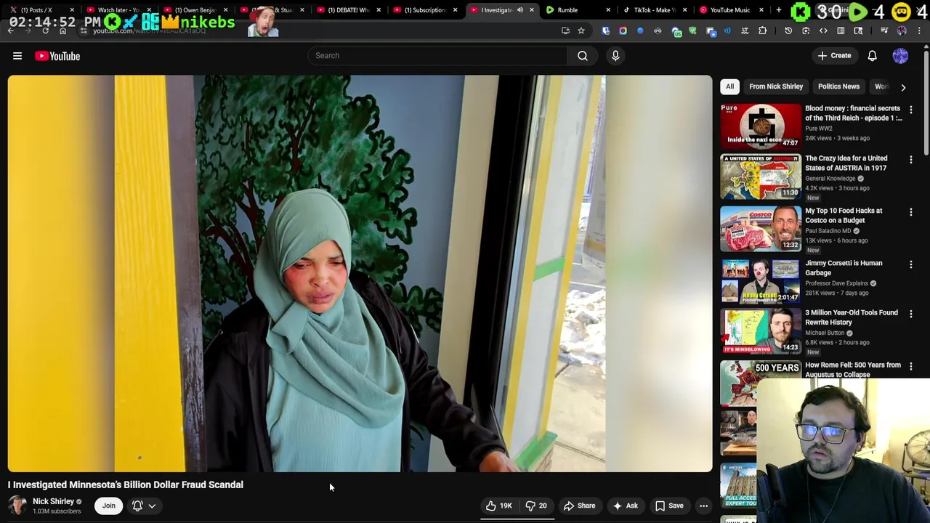Open United States of Austria thumbnail

pyautogui.click(x=761, y=177)
